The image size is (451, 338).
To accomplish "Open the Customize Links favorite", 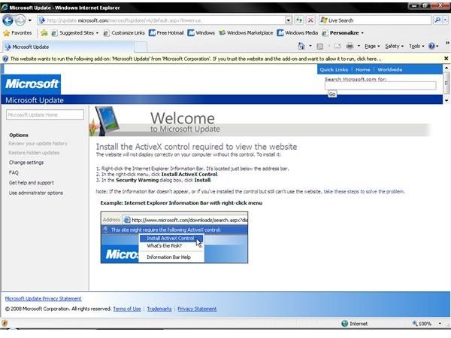I will tap(124, 33).
